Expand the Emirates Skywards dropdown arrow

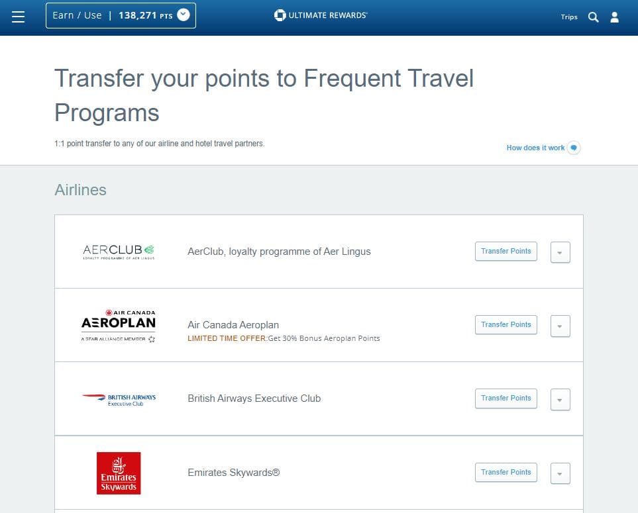point(560,473)
